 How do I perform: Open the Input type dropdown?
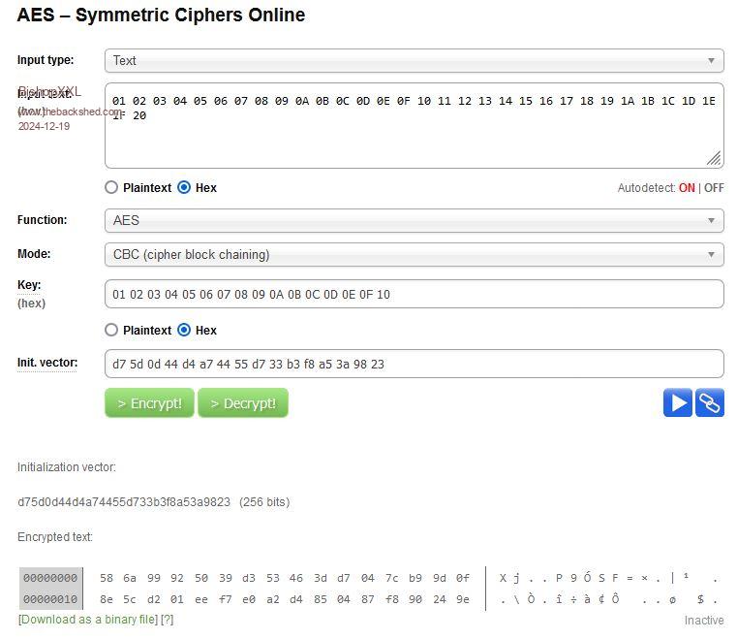(414, 60)
